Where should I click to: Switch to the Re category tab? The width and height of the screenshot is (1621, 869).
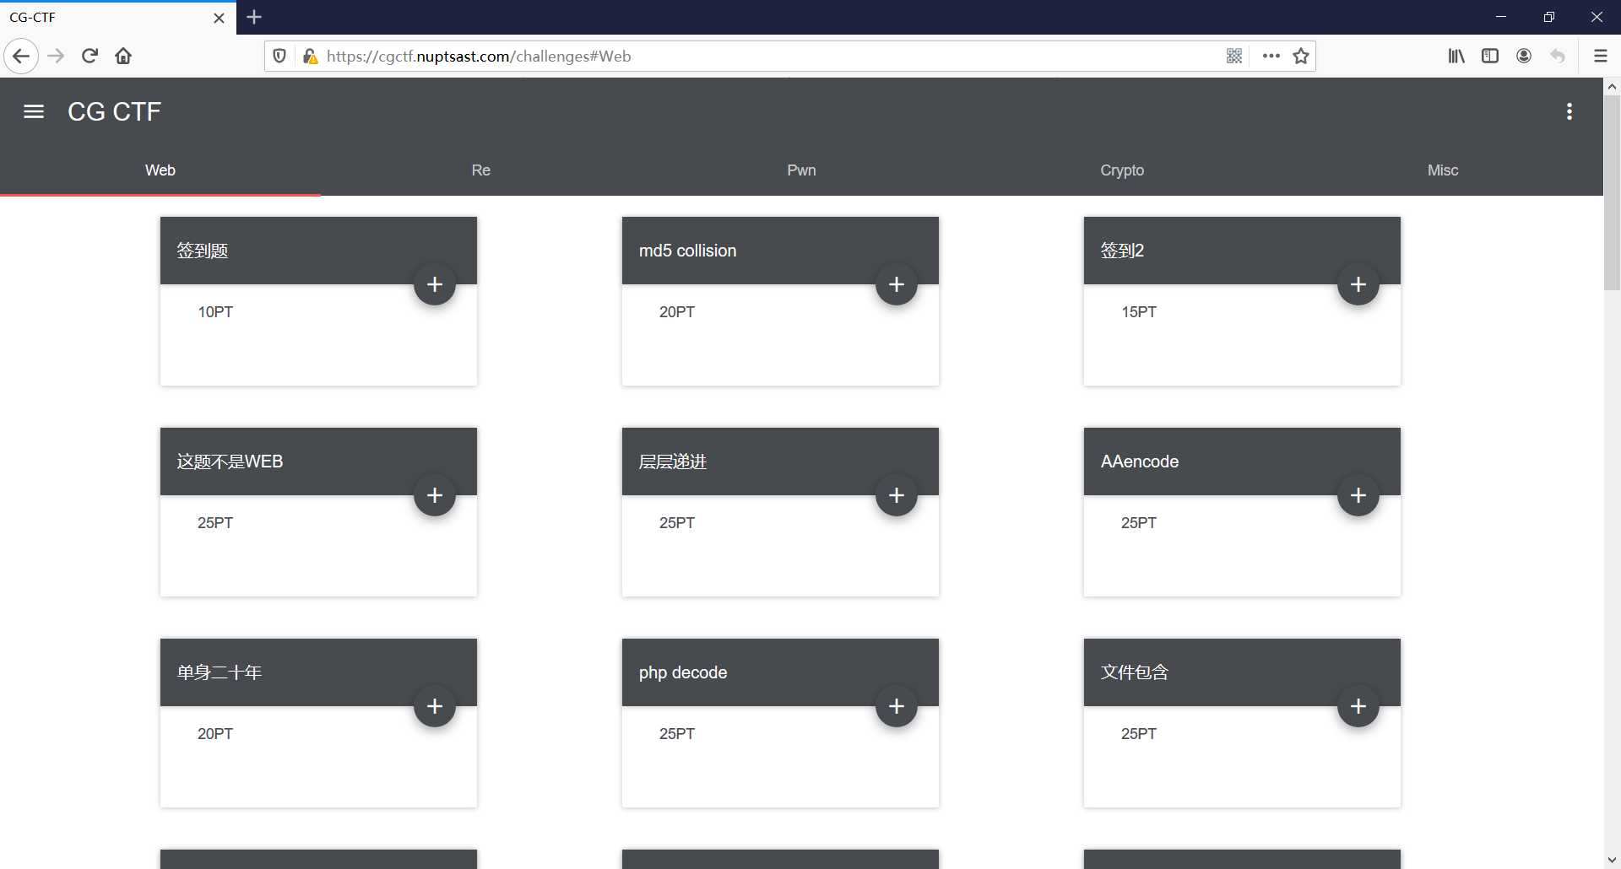point(481,170)
